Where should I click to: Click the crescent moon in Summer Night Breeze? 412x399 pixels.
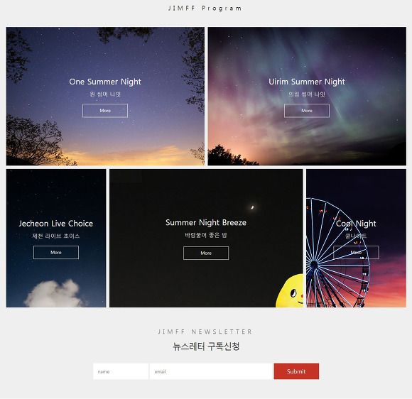252,207
